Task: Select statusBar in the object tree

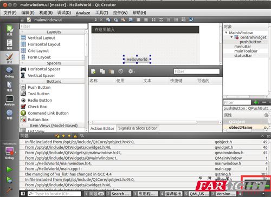Action: click(x=243, y=56)
